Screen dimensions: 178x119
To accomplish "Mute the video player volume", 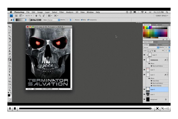I will pyautogui.click(x=162, y=108).
